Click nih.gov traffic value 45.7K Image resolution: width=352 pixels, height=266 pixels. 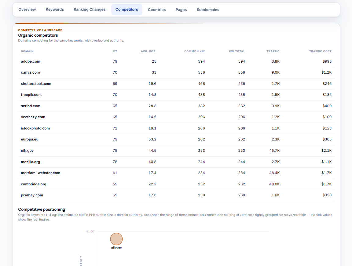pyautogui.click(x=274, y=151)
